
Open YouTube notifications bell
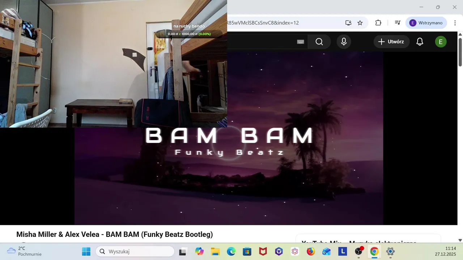[x=420, y=42]
